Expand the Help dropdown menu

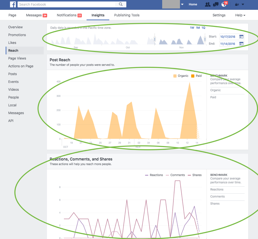pyautogui.click(x=240, y=15)
